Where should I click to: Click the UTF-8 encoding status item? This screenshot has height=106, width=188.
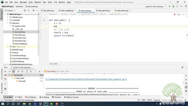(x=150, y=100)
